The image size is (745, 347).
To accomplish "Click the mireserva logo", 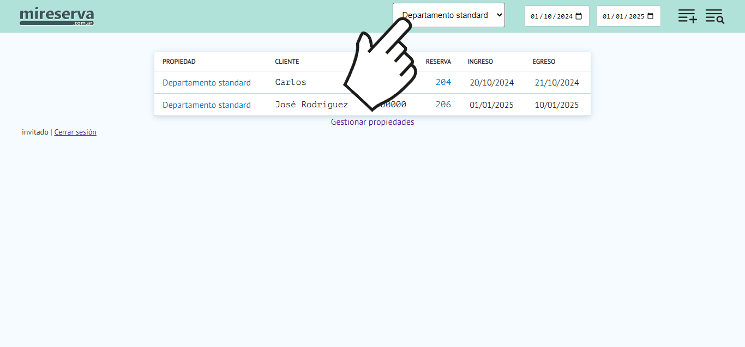I will [57, 16].
